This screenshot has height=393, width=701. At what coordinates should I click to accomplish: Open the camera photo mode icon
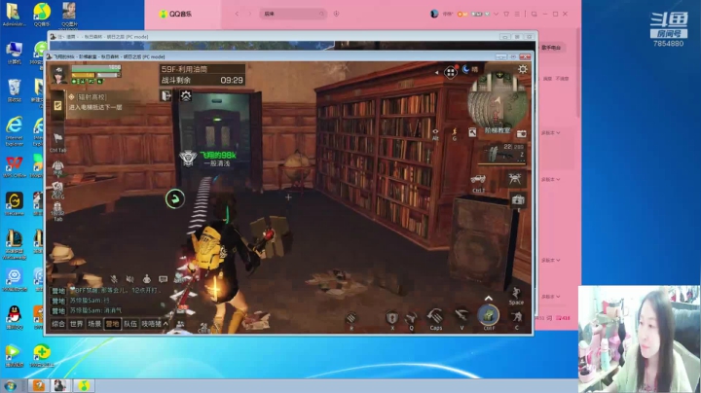click(x=521, y=133)
